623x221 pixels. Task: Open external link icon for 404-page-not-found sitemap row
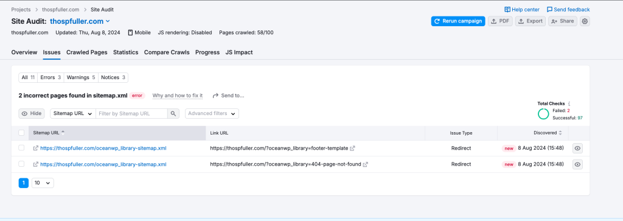pos(36,164)
